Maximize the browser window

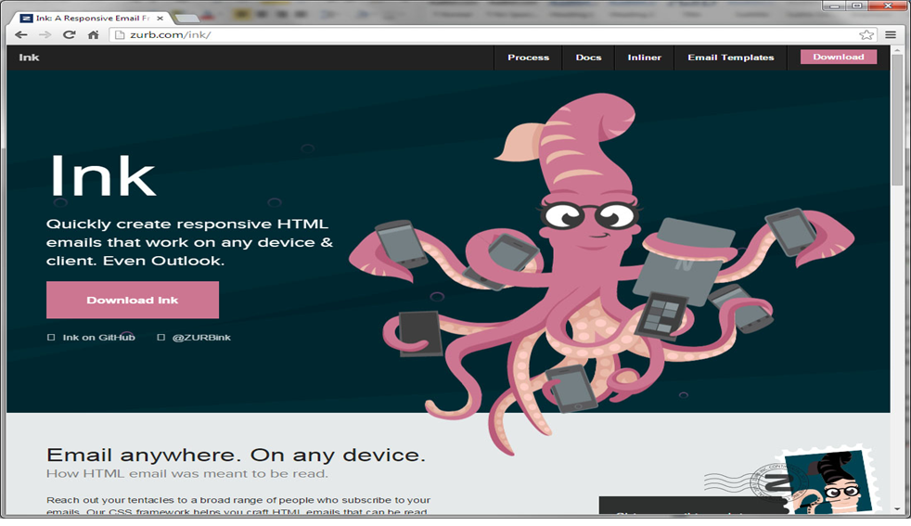click(x=857, y=6)
